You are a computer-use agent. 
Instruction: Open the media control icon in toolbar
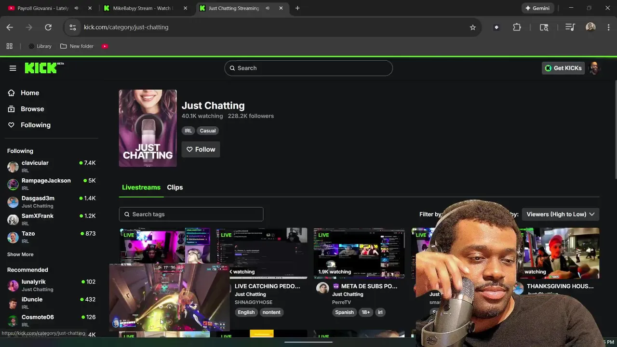(570, 27)
